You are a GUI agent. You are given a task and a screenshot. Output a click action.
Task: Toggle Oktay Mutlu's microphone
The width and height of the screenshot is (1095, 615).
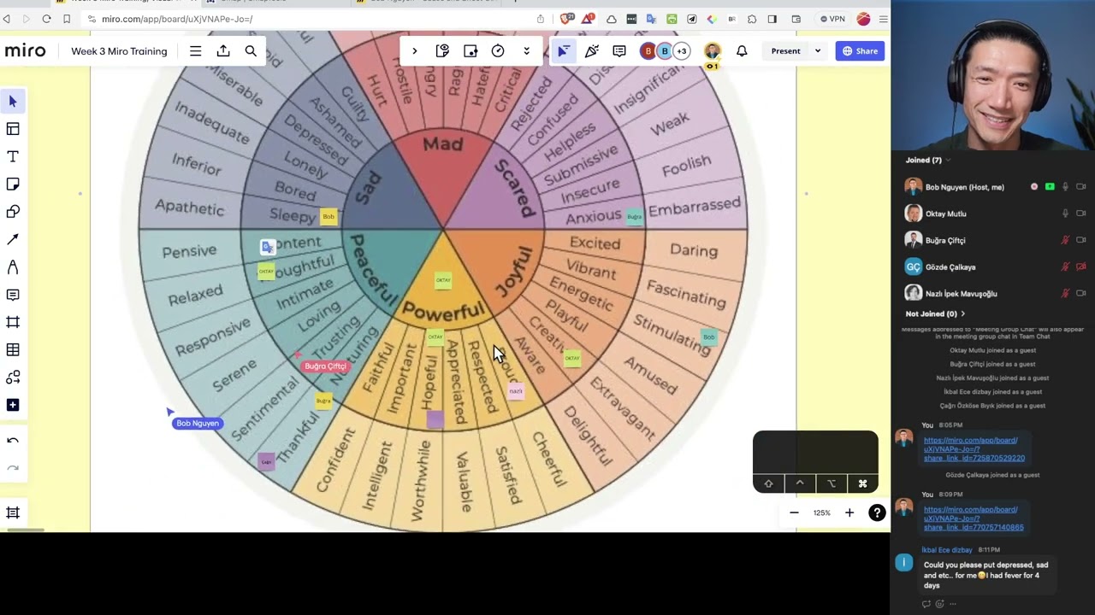[x=1065, y=214]
